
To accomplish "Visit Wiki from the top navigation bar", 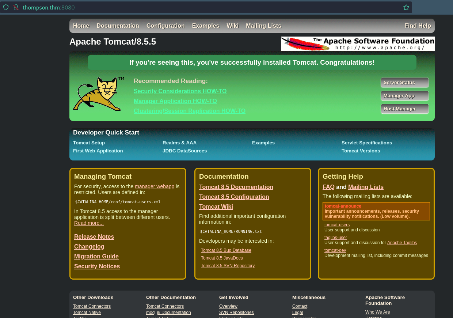I will (232, 26).
